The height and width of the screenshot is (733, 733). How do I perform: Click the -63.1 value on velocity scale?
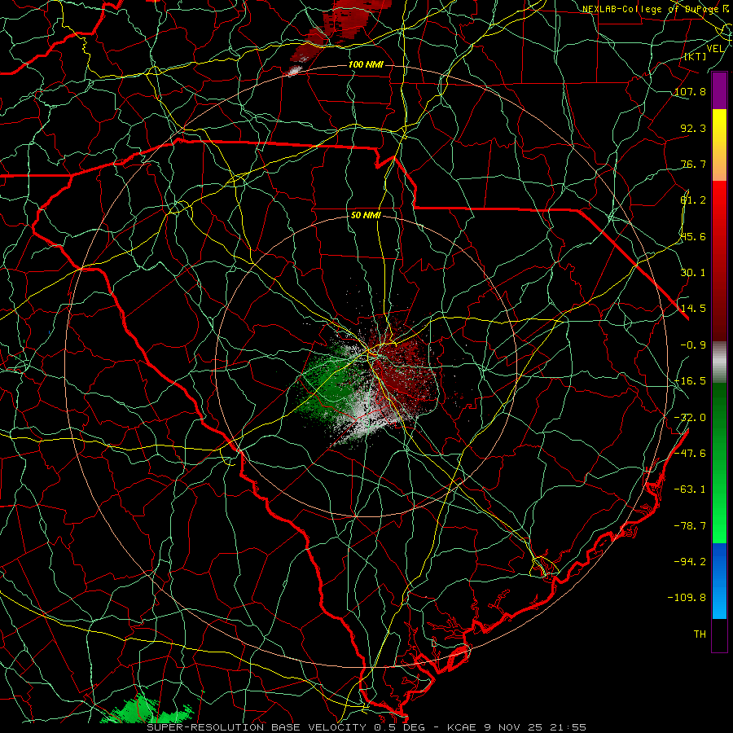pyautogui.click(x=690, y=489)
